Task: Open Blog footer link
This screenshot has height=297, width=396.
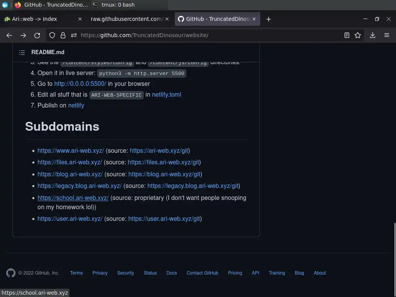Action: click(299, 273)
